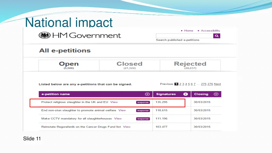Click the 'National impact' slide title
This screenshot has height=153, width=272.
coord(69,22)
